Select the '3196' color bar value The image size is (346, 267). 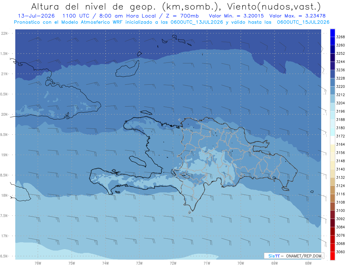[x=340, y=111]
